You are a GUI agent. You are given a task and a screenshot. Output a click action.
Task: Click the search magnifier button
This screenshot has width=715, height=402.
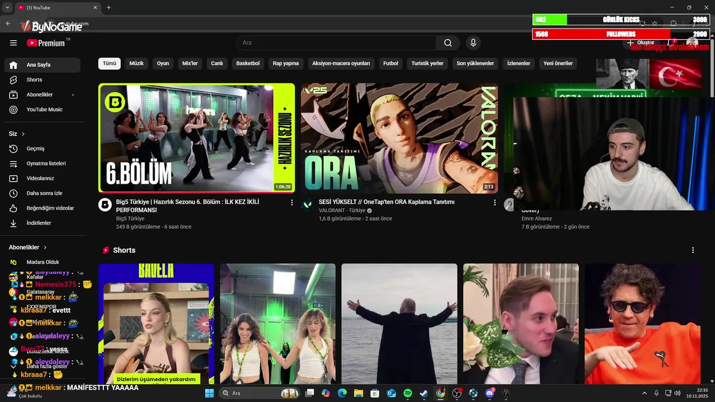point(448,43)
